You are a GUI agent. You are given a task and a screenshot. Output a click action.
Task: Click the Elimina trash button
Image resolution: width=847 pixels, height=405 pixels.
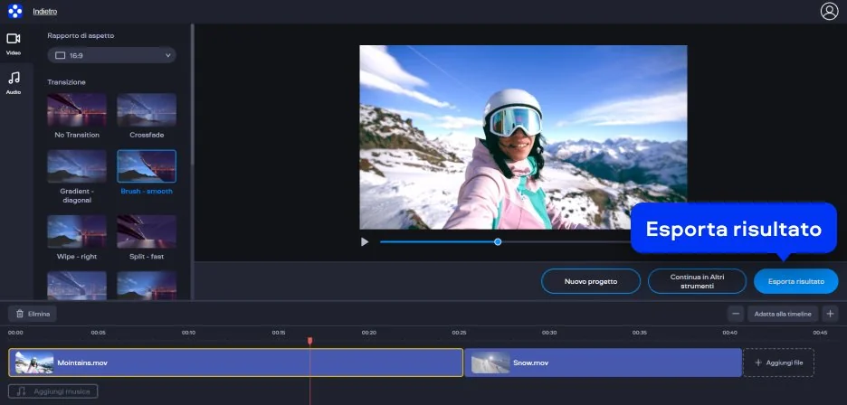33,314
